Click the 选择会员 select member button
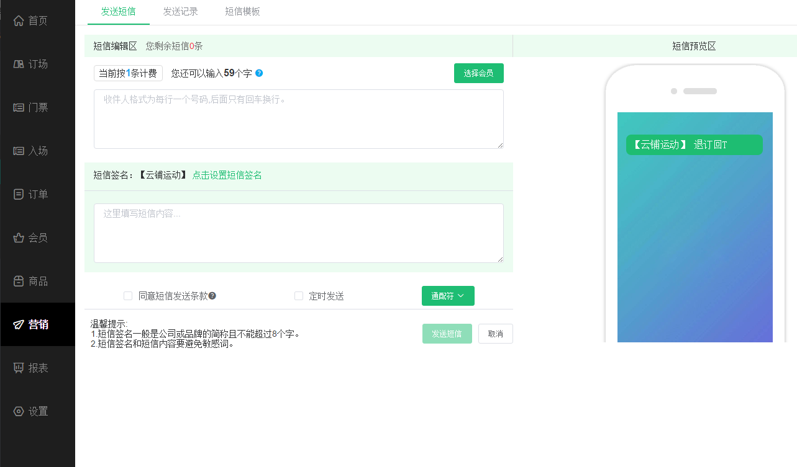 pyautogui.click(x=478, y=73)
